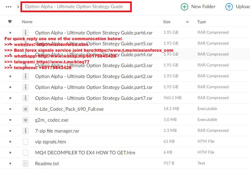Click file icon for vip signals.htm
Viewport: 250px width, 187px height.
click(x=26, y=142)
